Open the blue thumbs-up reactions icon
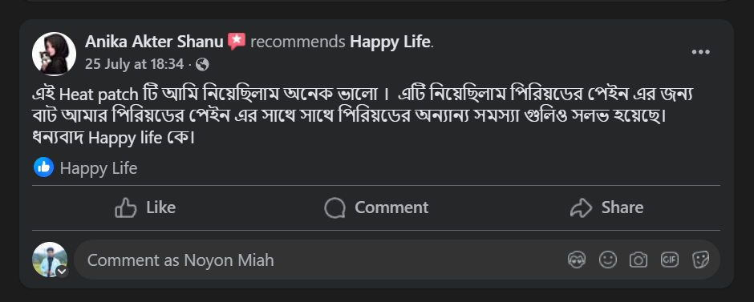 43,167
